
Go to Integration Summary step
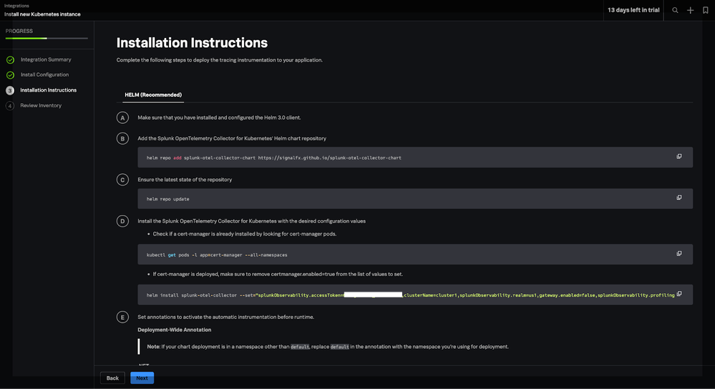point(46,59)
